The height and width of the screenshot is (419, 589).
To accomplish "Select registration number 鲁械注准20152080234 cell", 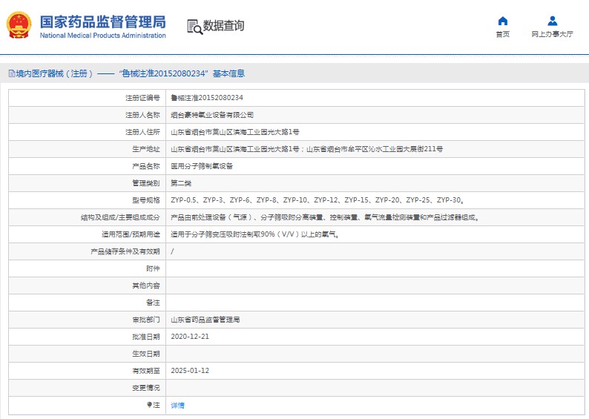I will (x=207, y=98).
